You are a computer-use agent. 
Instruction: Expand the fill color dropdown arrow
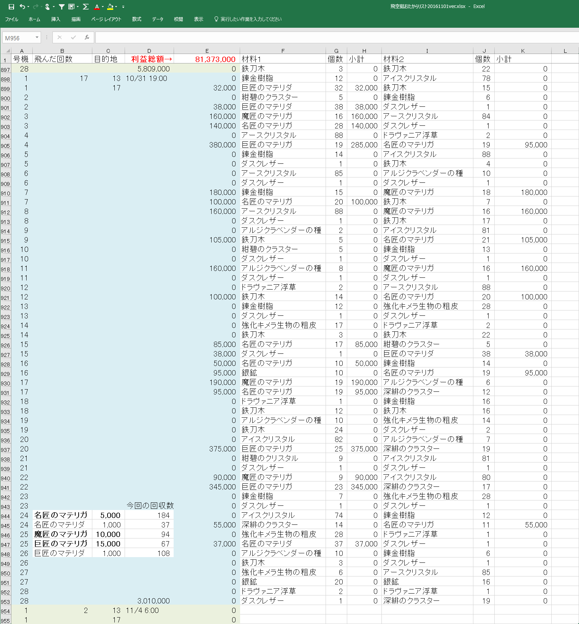coord(116,7)
